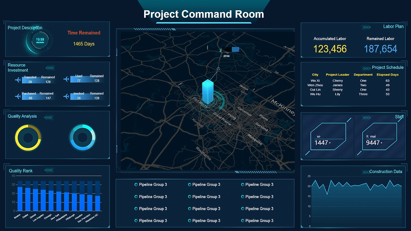411x231 pixels.
Task: Click the Remained Labor value 187,654
Action: click(x=380, y=49)
